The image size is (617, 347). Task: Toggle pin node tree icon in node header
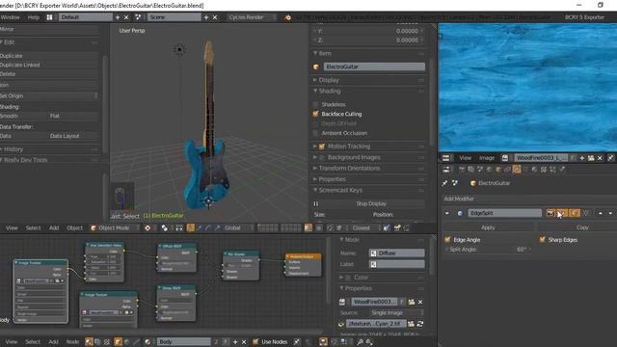click(x=297, y=342)
